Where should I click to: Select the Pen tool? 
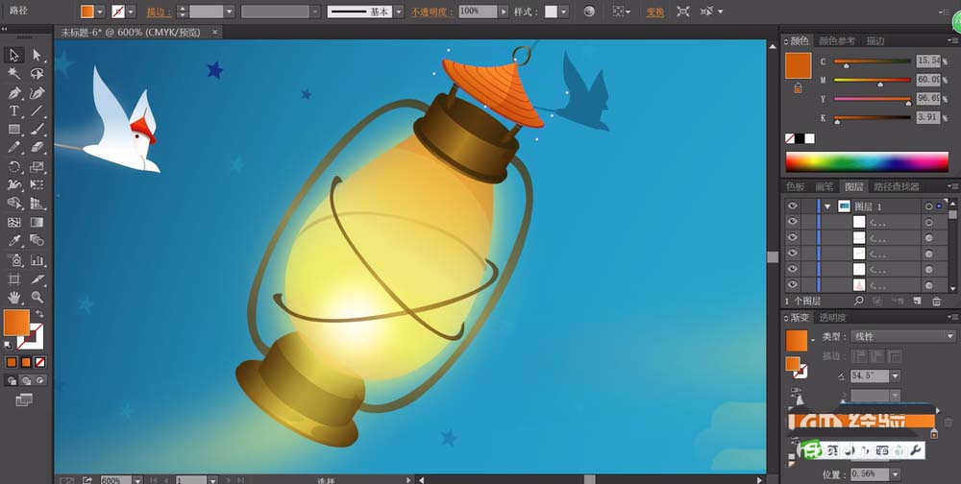pyautogui.click(x=14, y=92)
